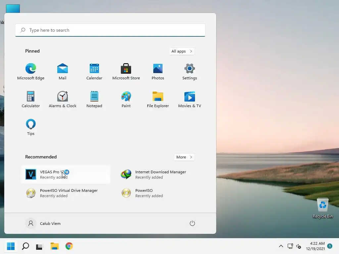Click the muted volume tray icon
339x254 pixels.
coord(298,246)
